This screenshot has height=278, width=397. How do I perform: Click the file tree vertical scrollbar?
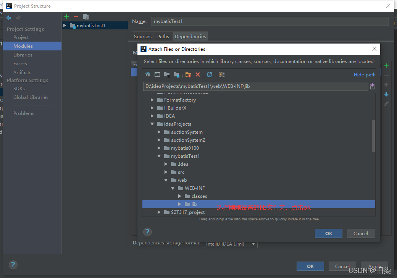tap(373, 136)
